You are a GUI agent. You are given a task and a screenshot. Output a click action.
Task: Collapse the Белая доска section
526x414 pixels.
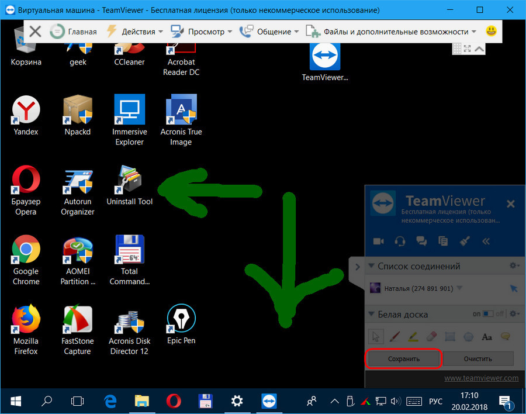click(x=371, y=315)
